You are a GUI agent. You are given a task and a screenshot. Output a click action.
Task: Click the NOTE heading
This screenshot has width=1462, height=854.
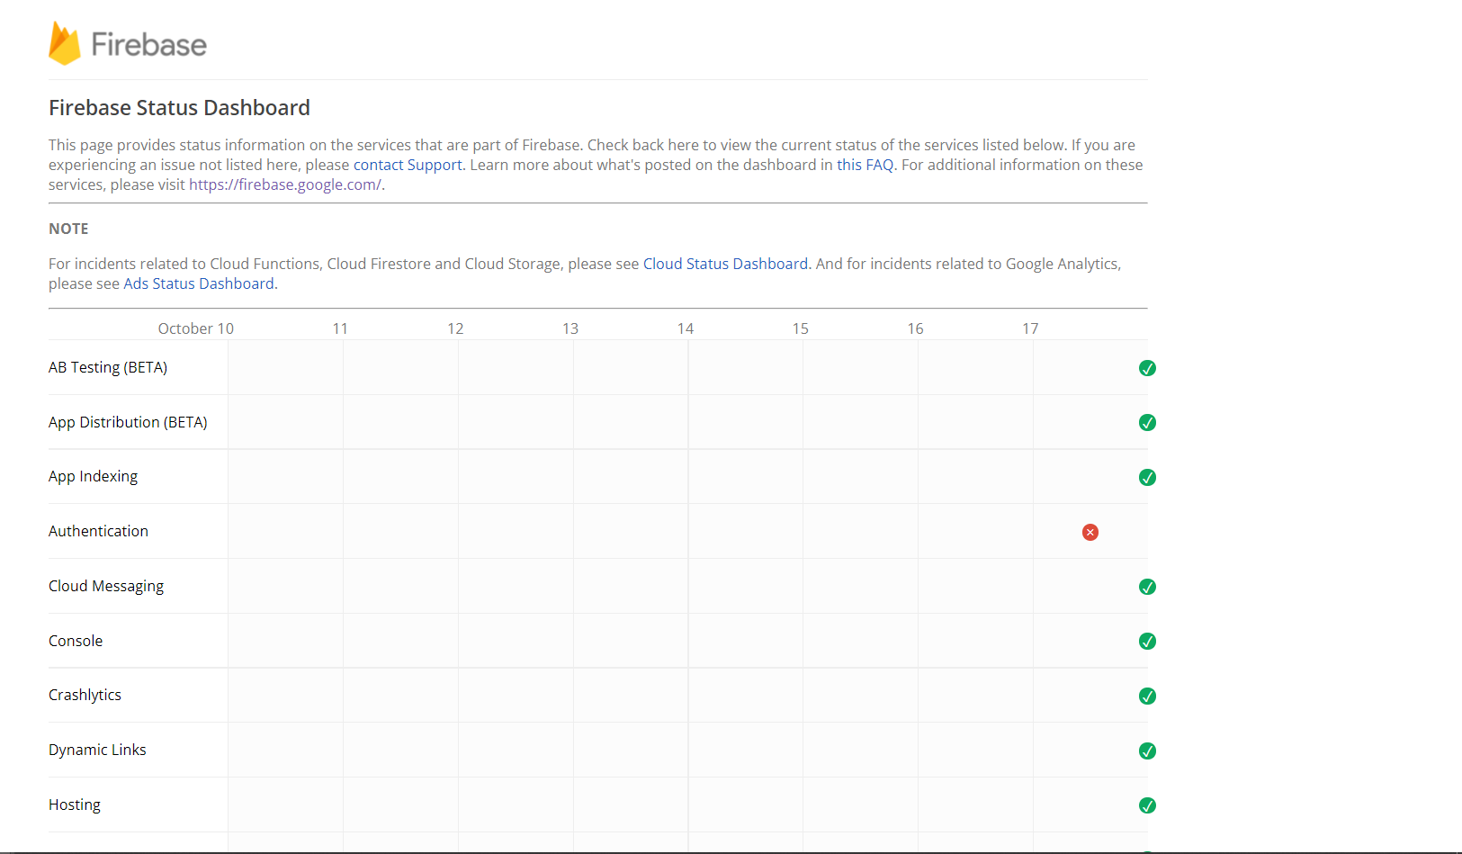pos(68,229)
